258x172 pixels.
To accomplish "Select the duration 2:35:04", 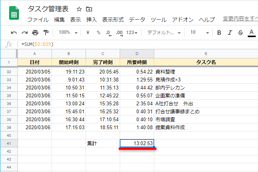I will [x=137, y=103].
